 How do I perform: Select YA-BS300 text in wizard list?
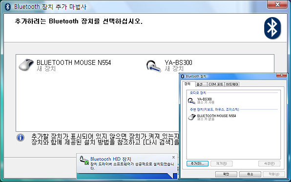[178, 62]
